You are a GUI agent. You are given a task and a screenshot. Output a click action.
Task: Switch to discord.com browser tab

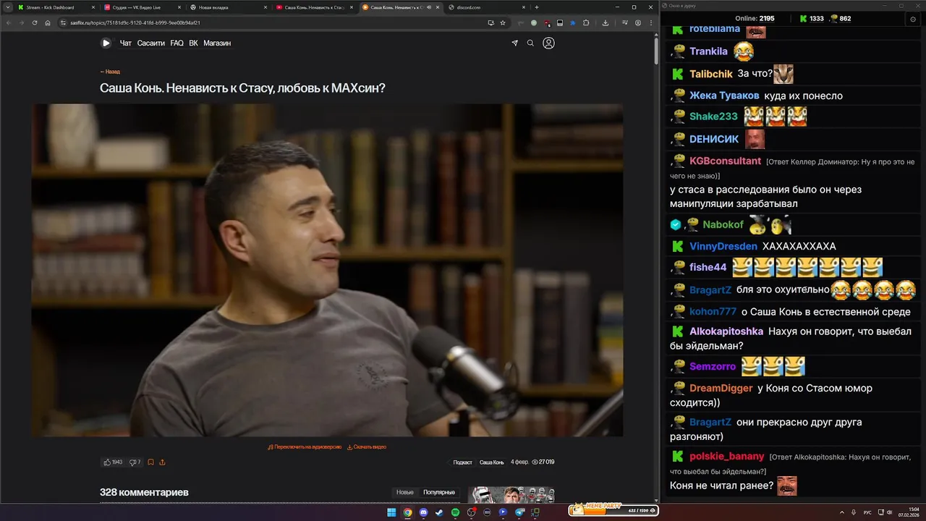tap(485, 7)
